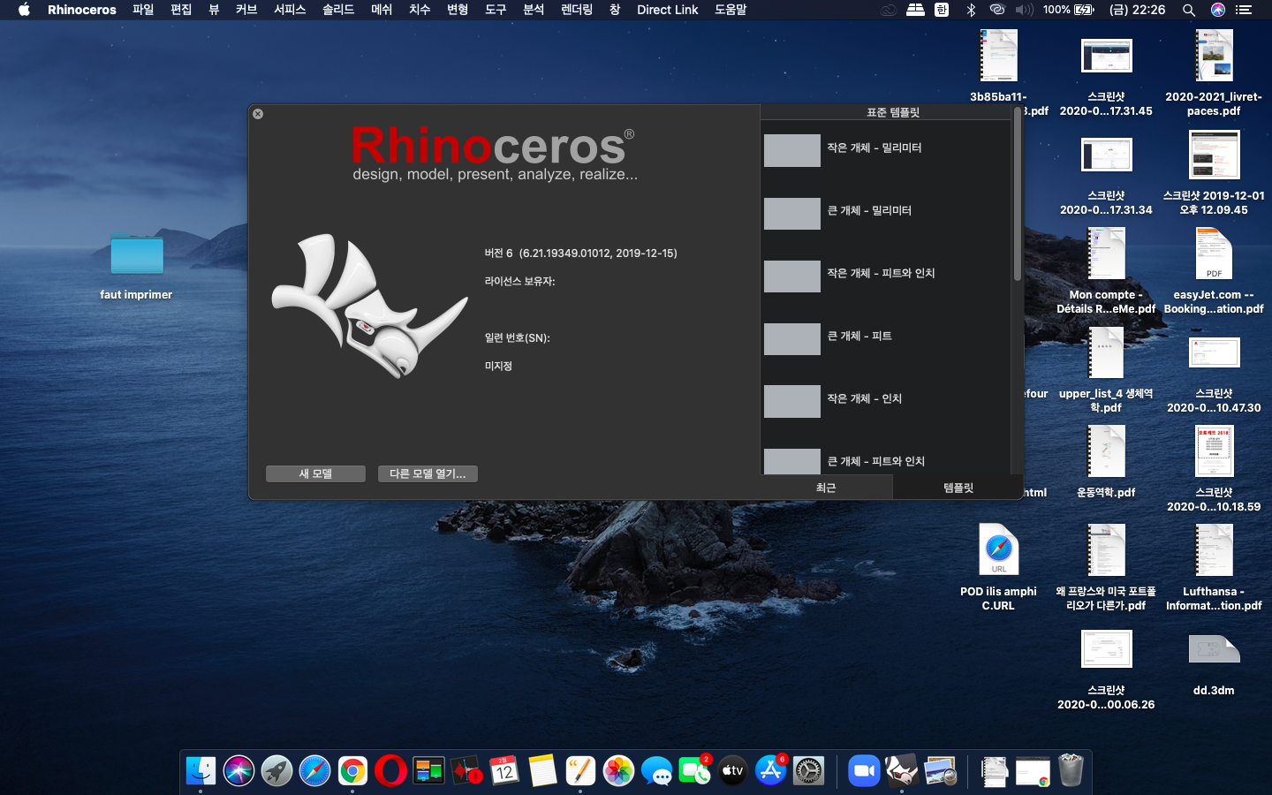Open the 도움말 menu

point(731,10)
